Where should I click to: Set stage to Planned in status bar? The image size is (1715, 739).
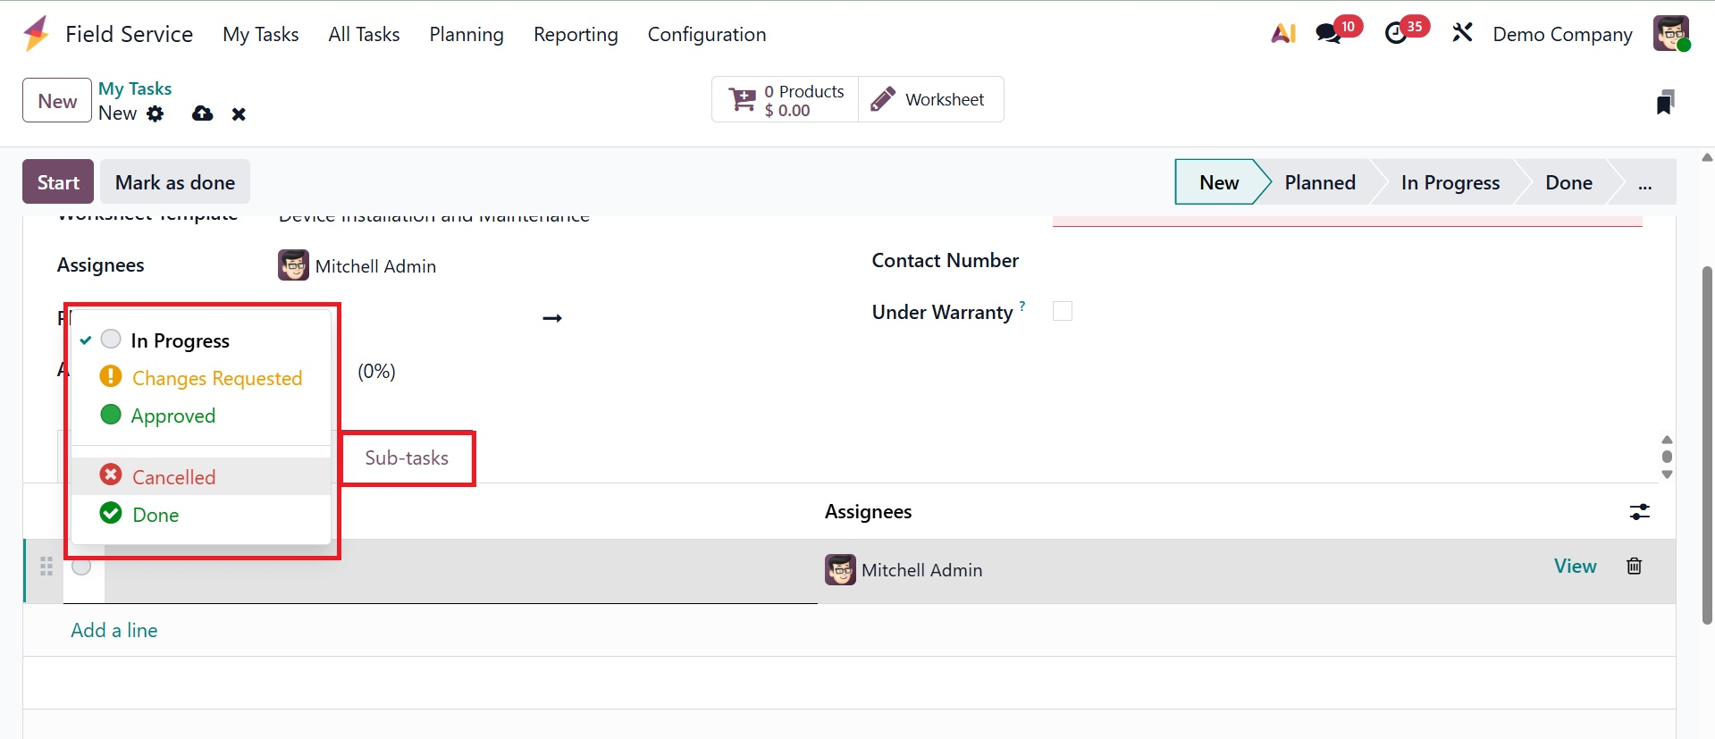click(1319, 182)
